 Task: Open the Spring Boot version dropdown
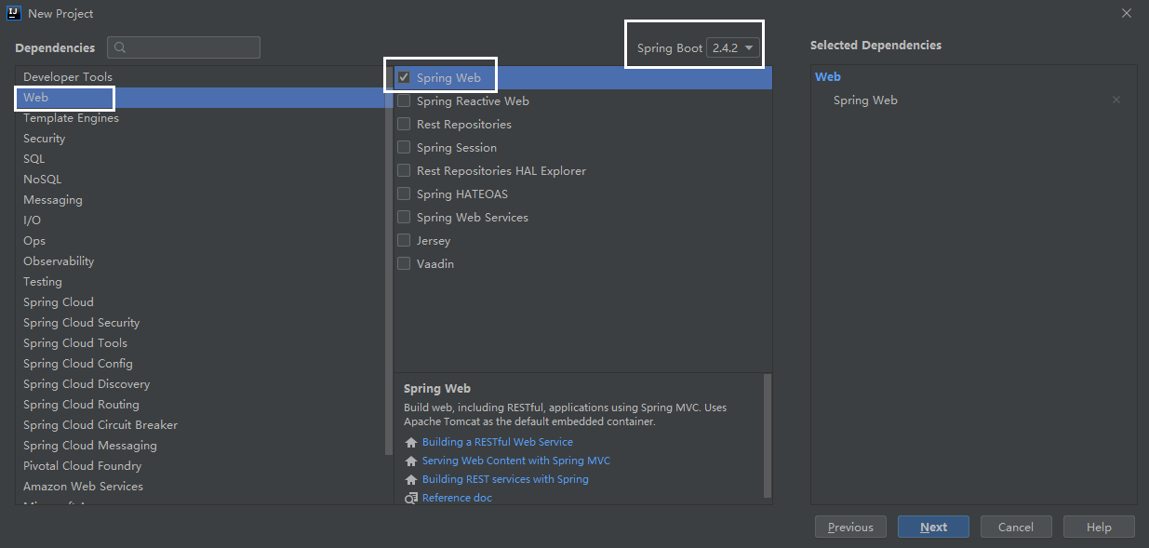tap(733, 48)
